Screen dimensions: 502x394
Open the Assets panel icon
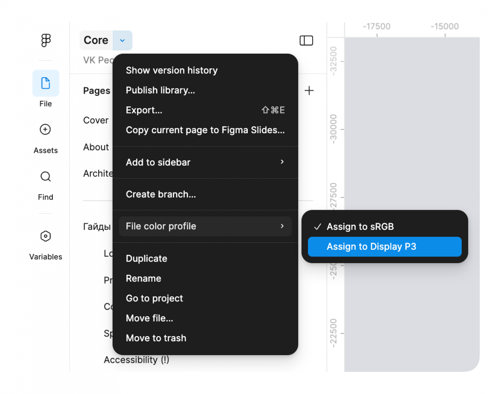point(45,130)
